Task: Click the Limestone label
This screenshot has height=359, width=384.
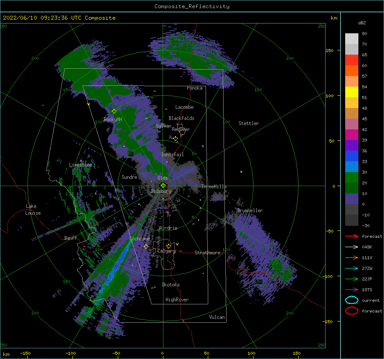Action: pyautogui.click(x=81, y=165)
